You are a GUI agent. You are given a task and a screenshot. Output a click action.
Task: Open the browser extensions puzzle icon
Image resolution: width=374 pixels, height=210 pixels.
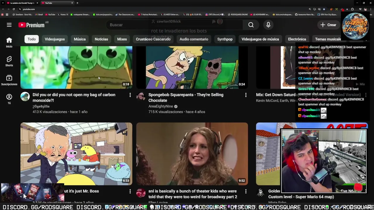click(x=352, y=9)
